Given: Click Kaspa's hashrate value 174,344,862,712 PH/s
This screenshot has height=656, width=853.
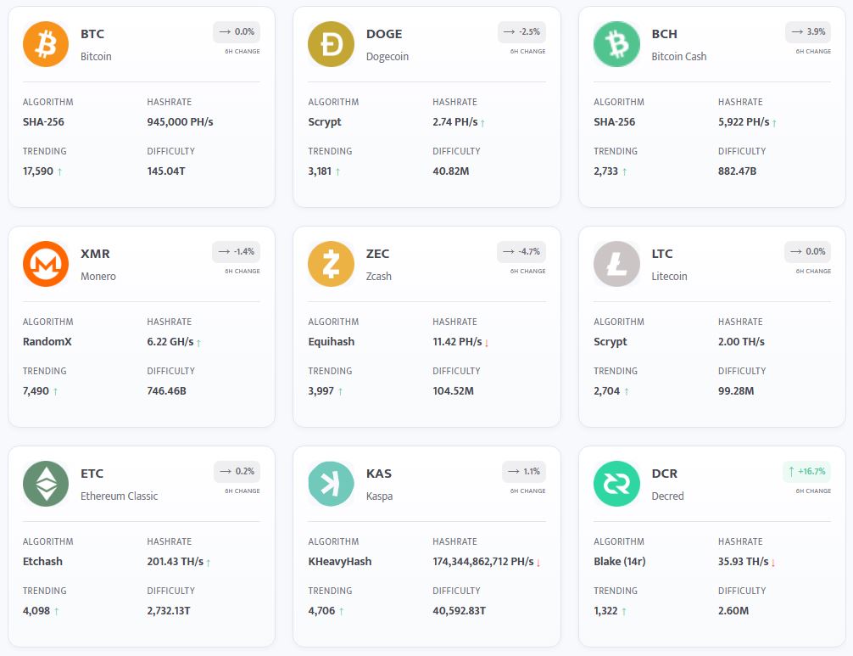Looking at the screenshot, I should [482, 561].
